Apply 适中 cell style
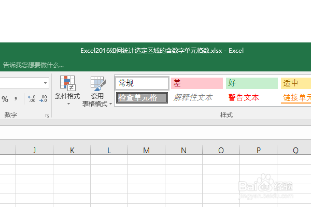 [296, 83]
